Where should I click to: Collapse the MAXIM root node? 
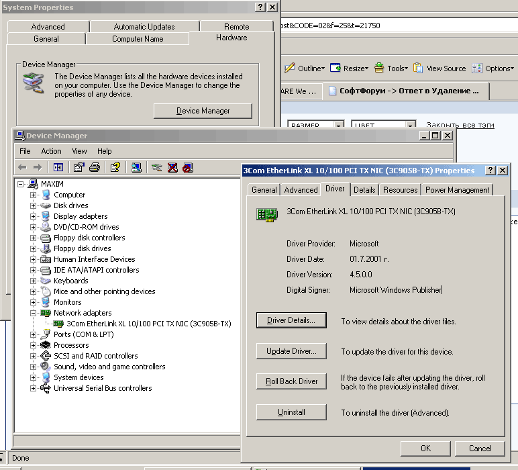21,184
